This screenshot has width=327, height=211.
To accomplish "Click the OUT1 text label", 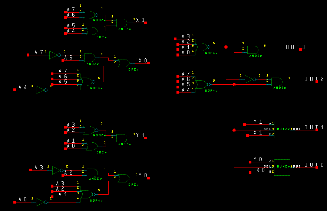I will point(314,127).
